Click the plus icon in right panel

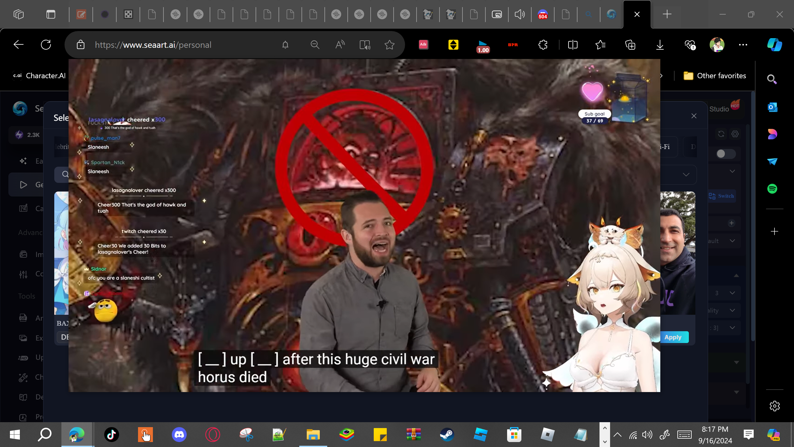click(x=732, y=223)
